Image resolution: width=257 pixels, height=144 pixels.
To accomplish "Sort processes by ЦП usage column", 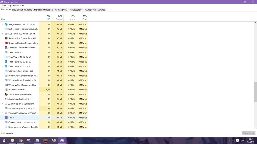I will click(x=45, y=17).
